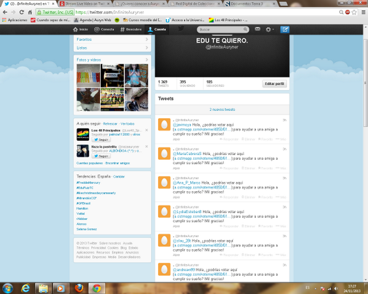Open the Selena Gomez trend

click(86, 229)
